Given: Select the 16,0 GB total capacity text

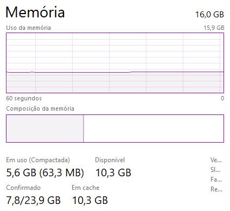Looking at the screenshot, I should point(209,15).
